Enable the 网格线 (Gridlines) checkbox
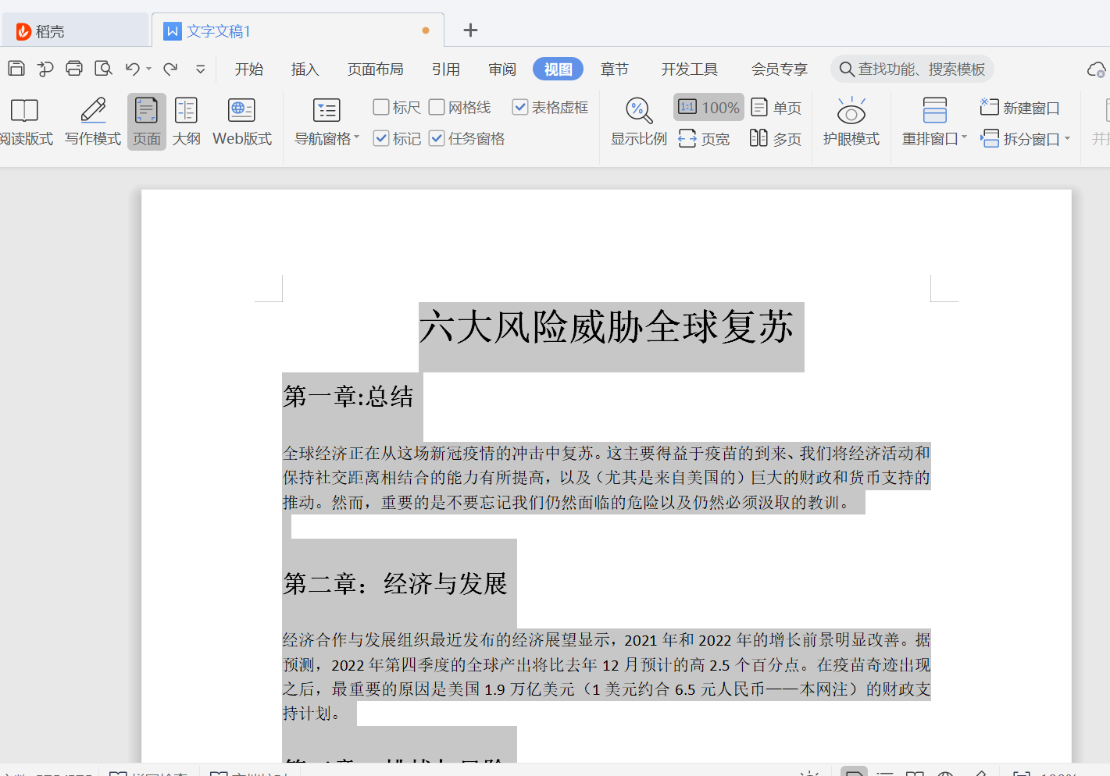This screenshot has height=776, width=1110. point(437,107)
